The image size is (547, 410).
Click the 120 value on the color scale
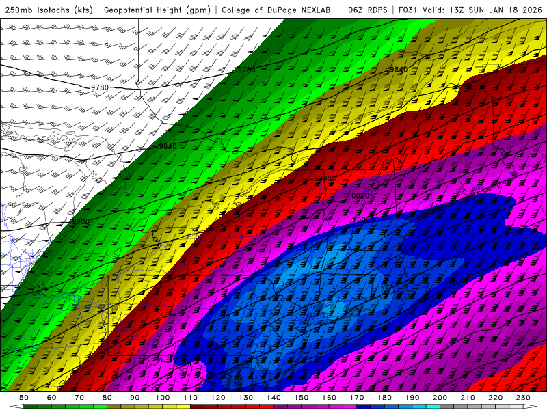coord(218,398)
